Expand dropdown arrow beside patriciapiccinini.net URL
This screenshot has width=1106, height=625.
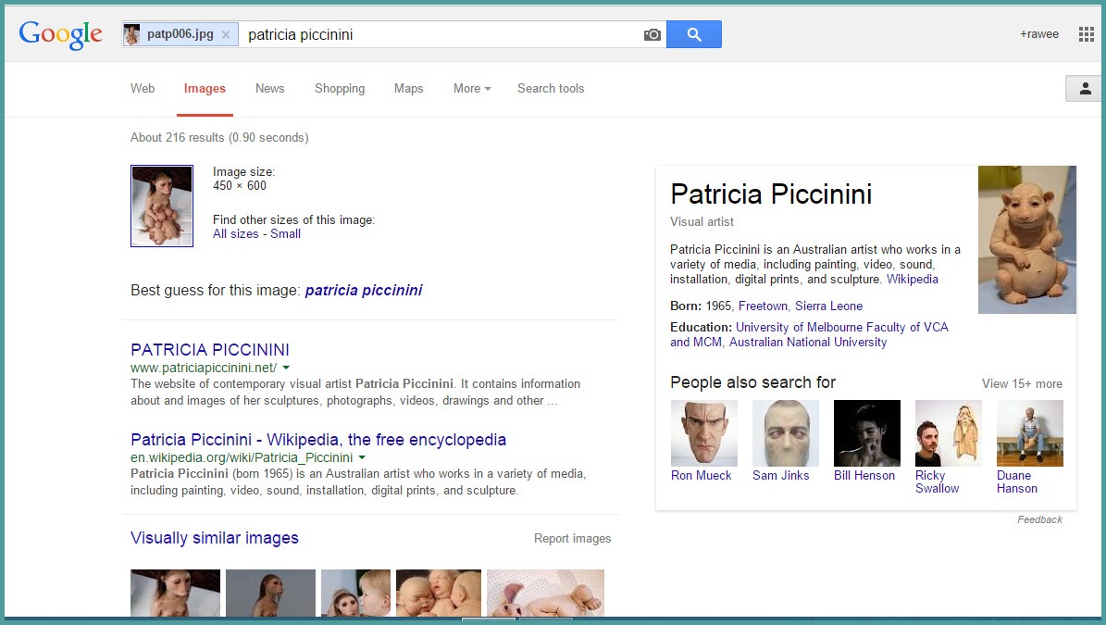pyautogui.click(x=286, y=368)
